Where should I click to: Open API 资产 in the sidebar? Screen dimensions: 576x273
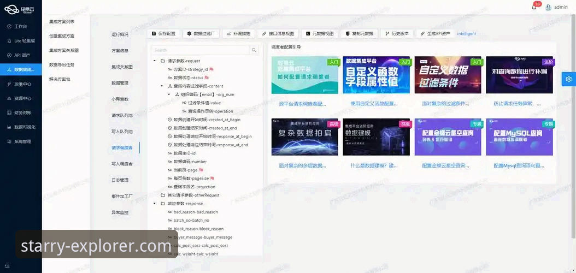pyautogui.click(x=21, y=55)
